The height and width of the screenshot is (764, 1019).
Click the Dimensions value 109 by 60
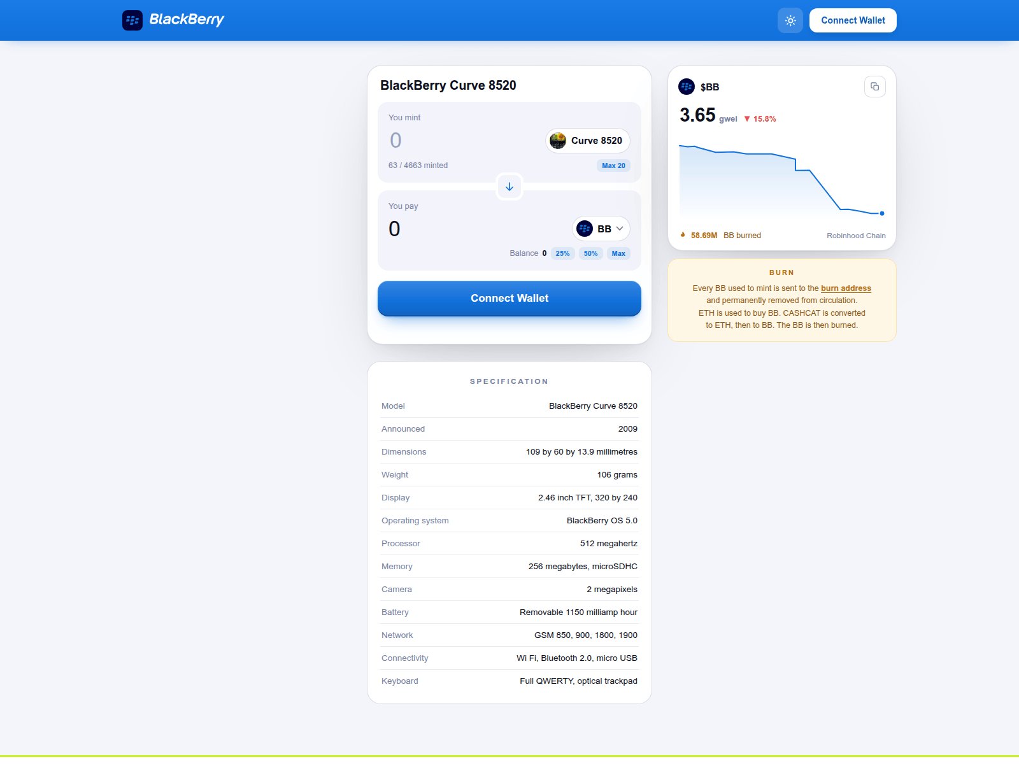point(581,452)
